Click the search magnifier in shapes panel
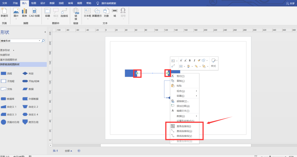The image size is (297, 157). [43, 41]
